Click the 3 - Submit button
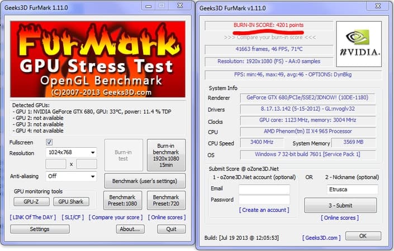 tap(340, 206)
